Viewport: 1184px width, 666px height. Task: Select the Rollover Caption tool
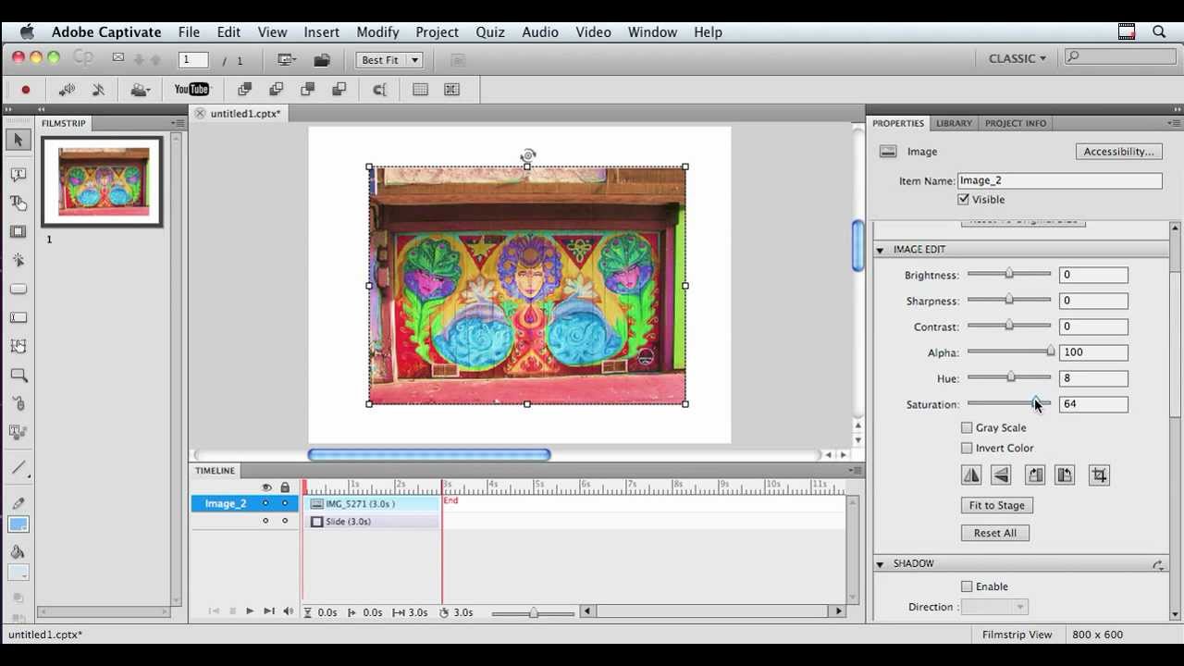(x=18, y=203)
